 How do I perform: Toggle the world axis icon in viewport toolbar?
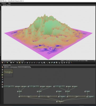coord(71,63)
